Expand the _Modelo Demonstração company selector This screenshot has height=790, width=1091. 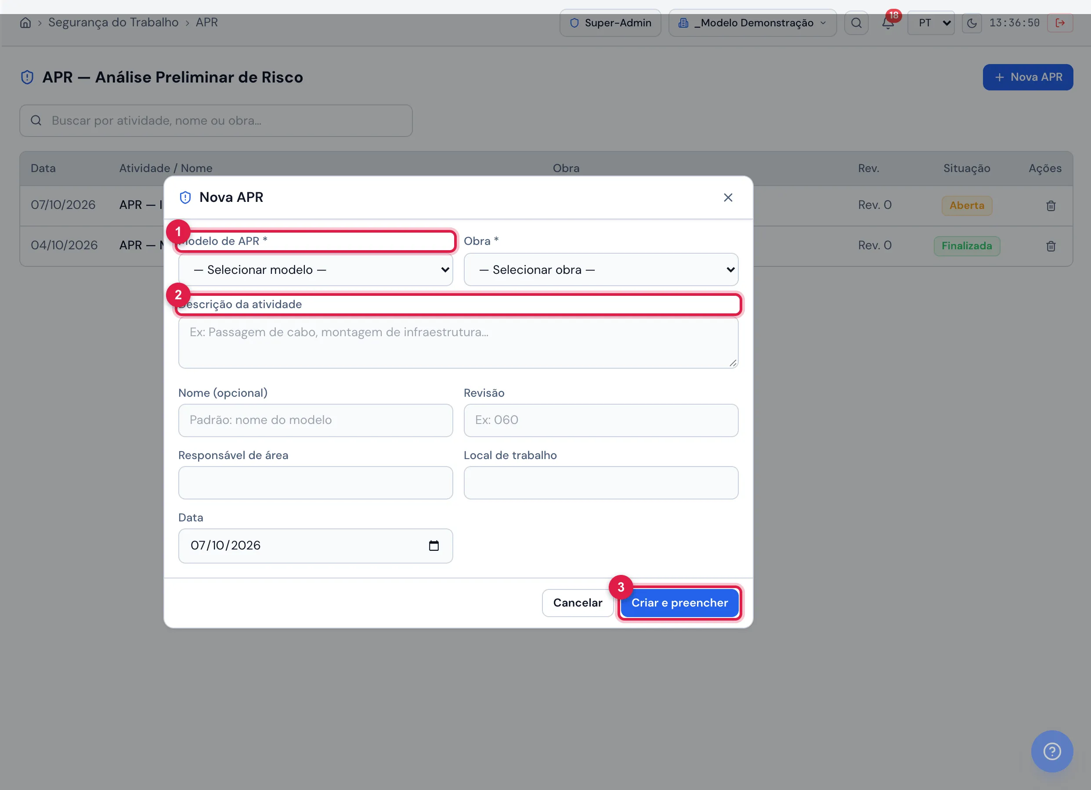752,22
